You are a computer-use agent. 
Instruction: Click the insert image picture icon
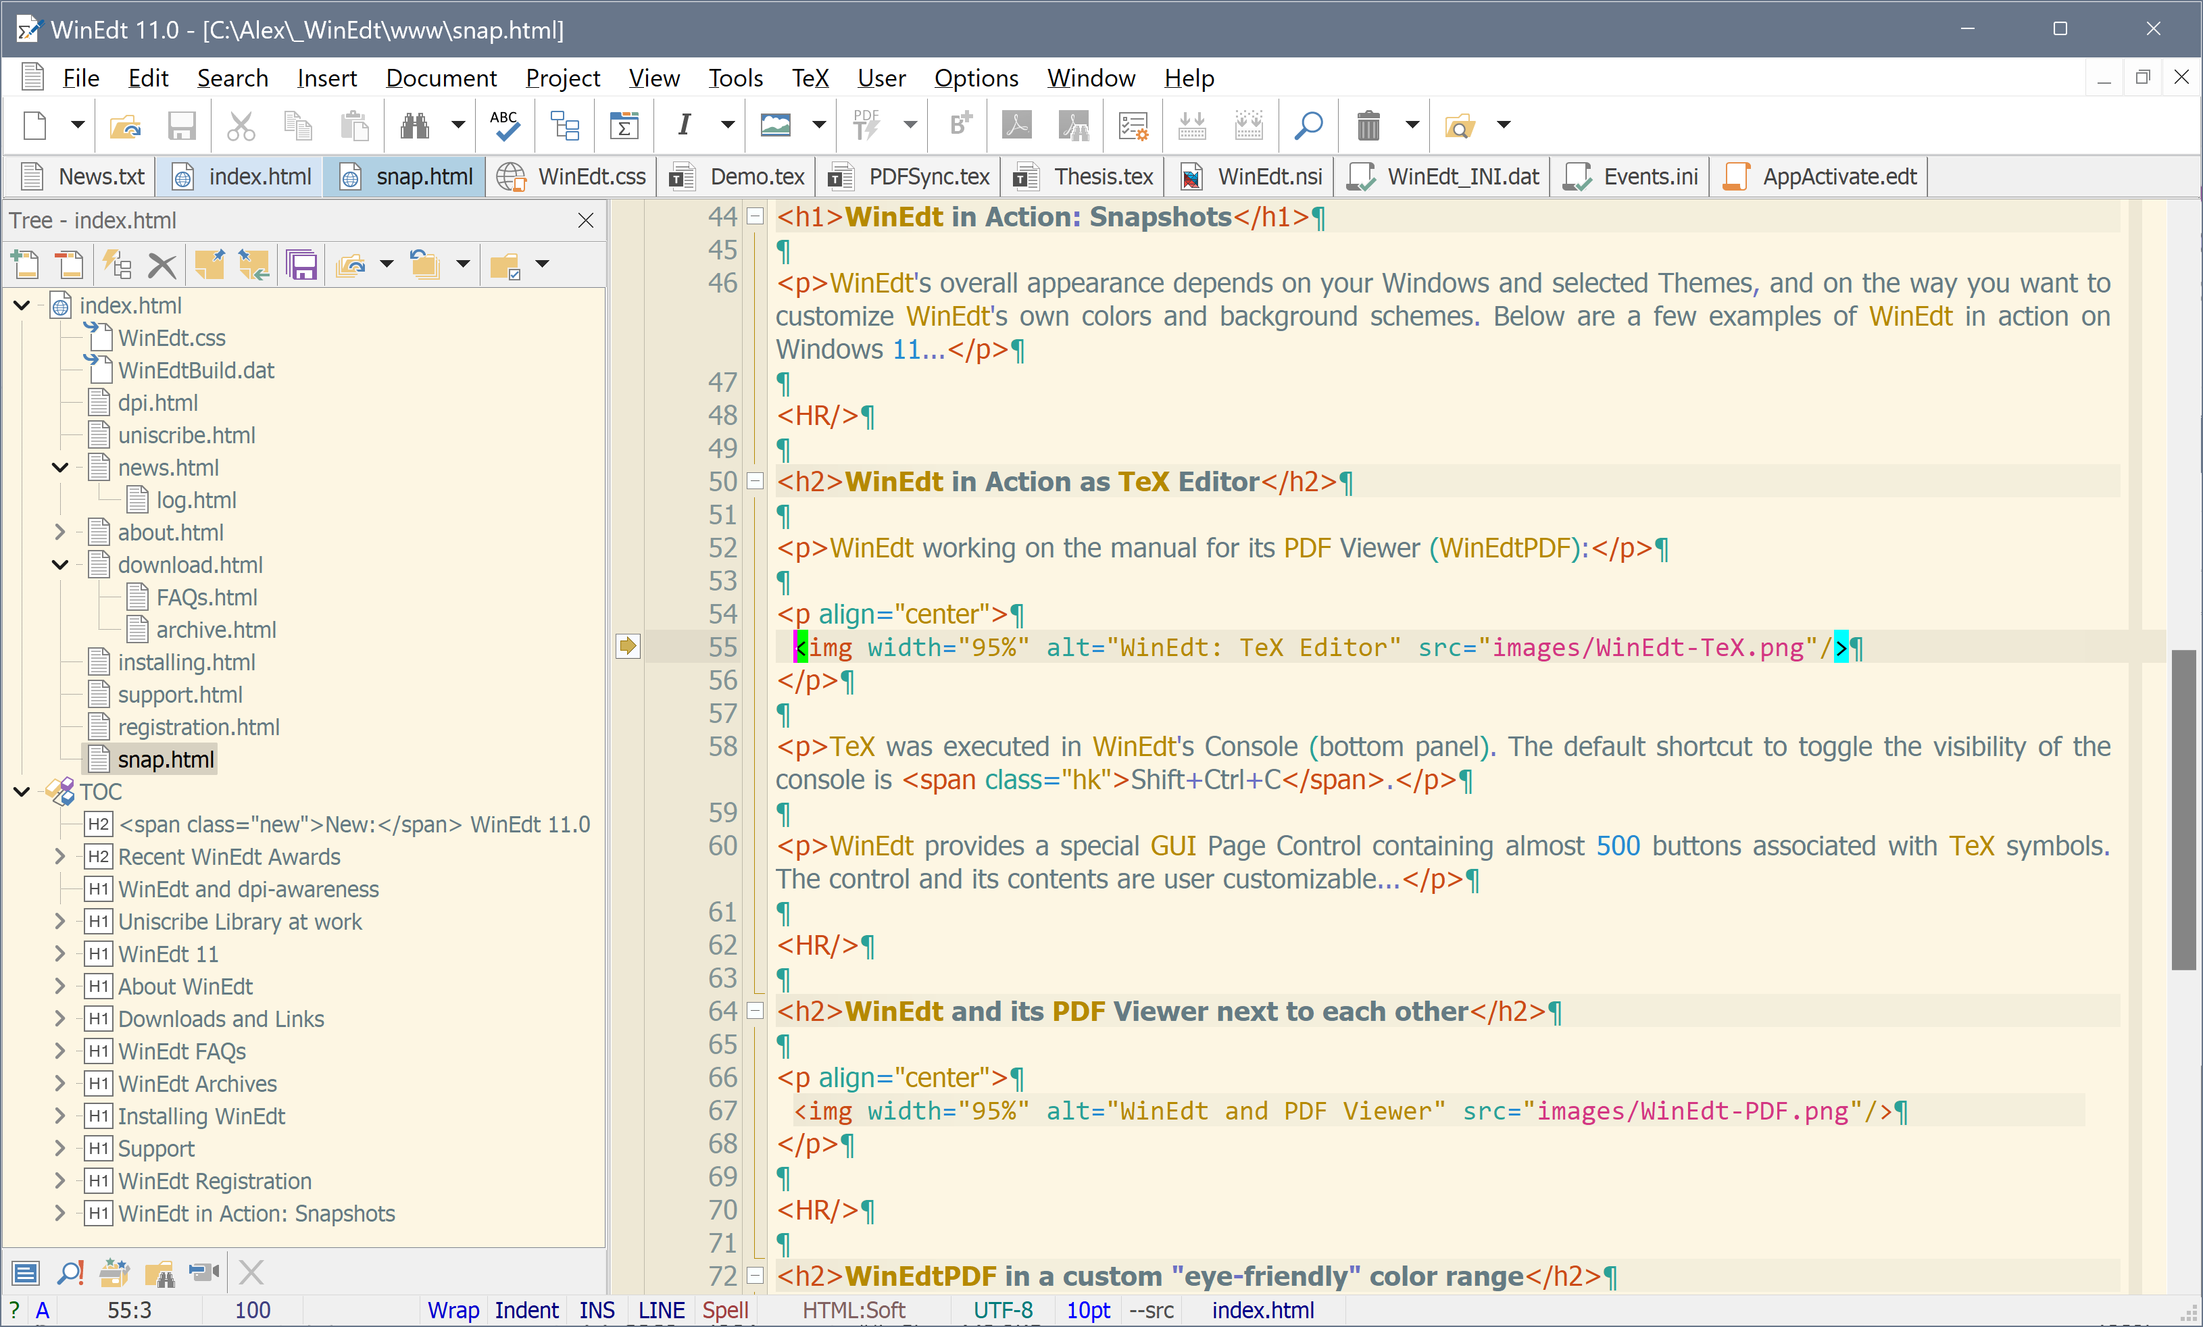(775, 125)
